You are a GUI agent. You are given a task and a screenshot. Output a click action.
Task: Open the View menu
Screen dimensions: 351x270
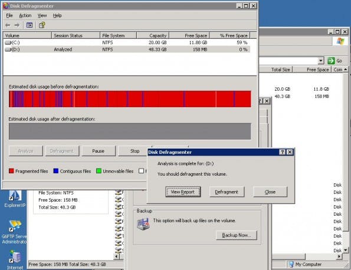42,15
